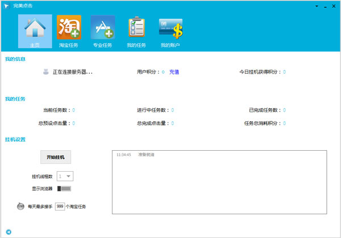Click the round face icon beside 每天最多接手

coord(21,206)
